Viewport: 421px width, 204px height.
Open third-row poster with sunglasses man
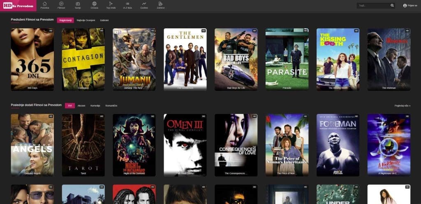(32, 195)
